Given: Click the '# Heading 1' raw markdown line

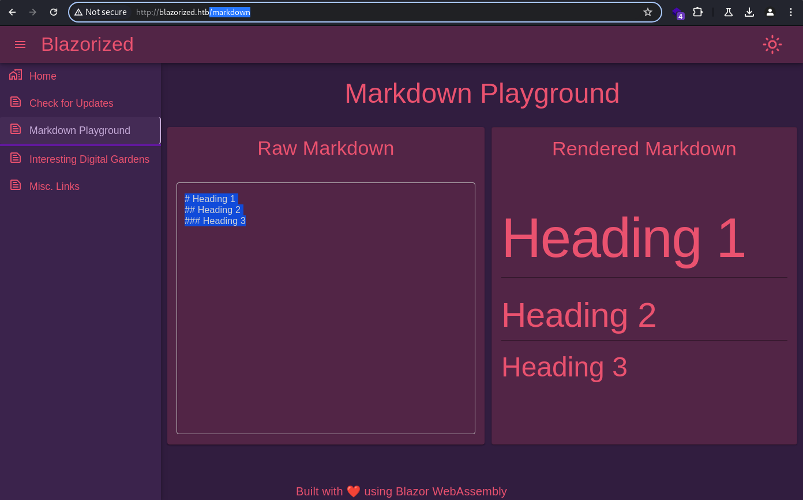Looking at the screenshot, I should point(210,199).
